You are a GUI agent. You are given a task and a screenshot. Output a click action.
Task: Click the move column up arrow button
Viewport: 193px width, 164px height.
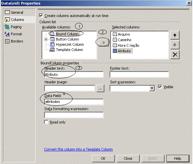[175, 35]
